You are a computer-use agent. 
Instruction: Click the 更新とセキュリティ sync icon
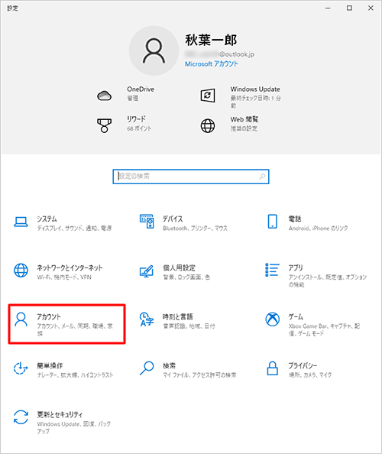21,417
